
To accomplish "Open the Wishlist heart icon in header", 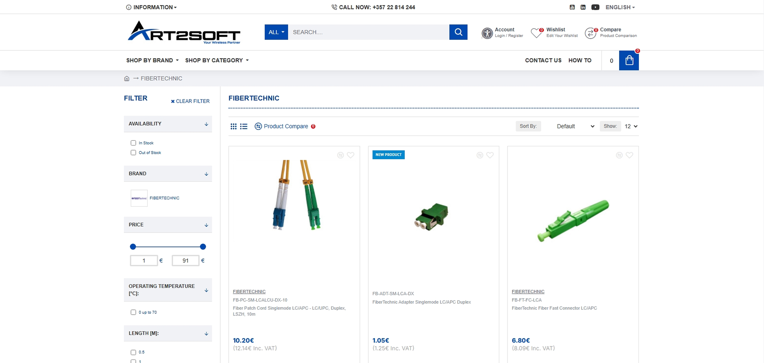I will (537, 33).
